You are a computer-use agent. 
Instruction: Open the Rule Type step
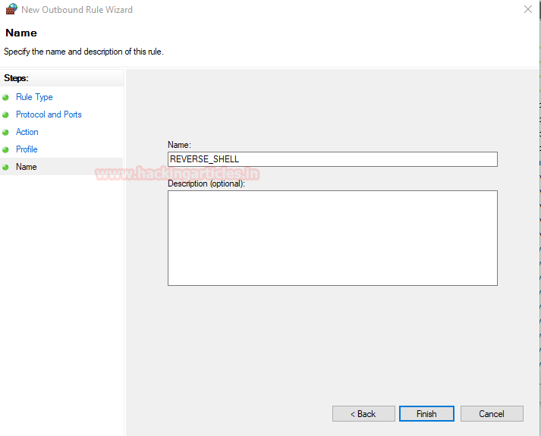click(34, 97)
